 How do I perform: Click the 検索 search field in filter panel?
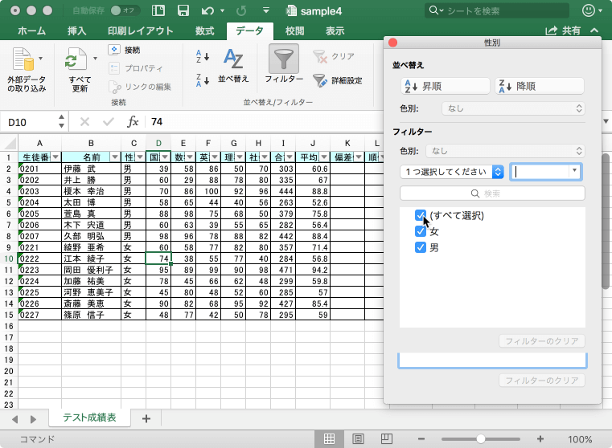point(492,193)
